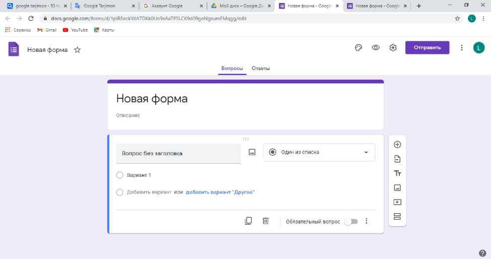
Task: Click the Добавить вариант radio circle
Action: point(120,192)
